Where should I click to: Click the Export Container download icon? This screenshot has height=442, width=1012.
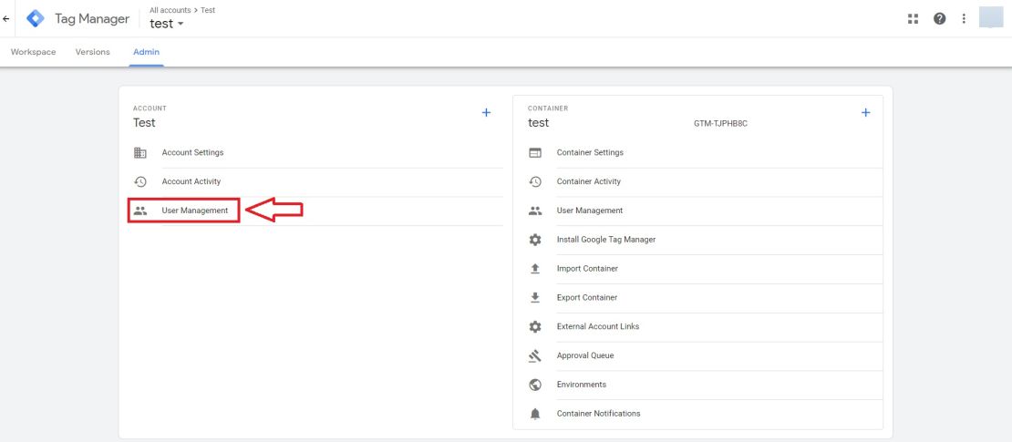pos(535,297)
